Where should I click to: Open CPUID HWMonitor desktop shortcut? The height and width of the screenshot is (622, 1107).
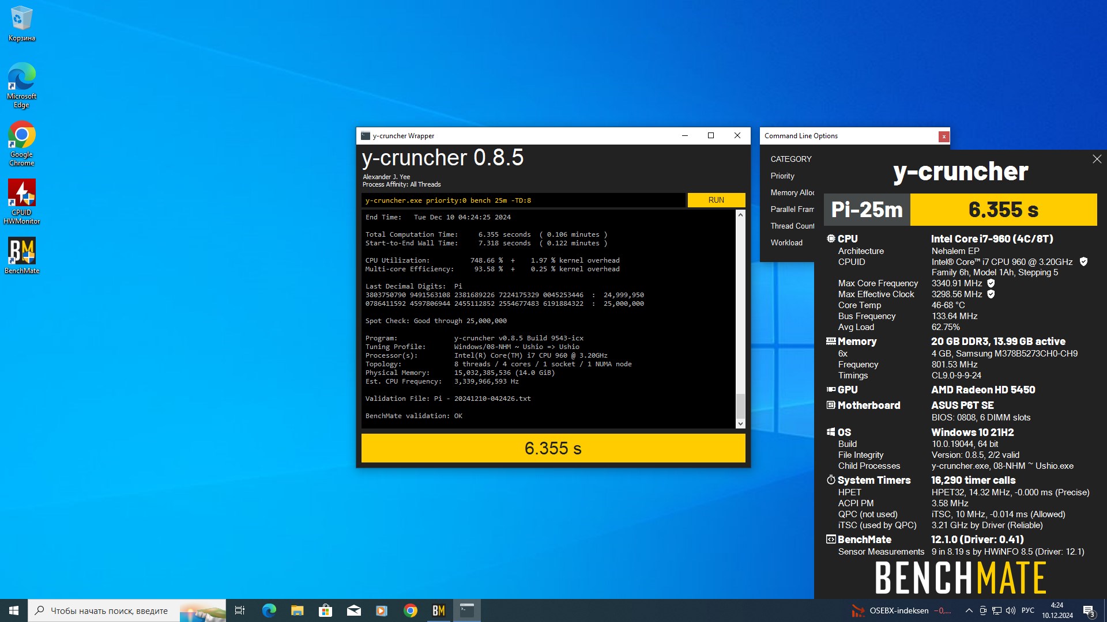point(22,202)
